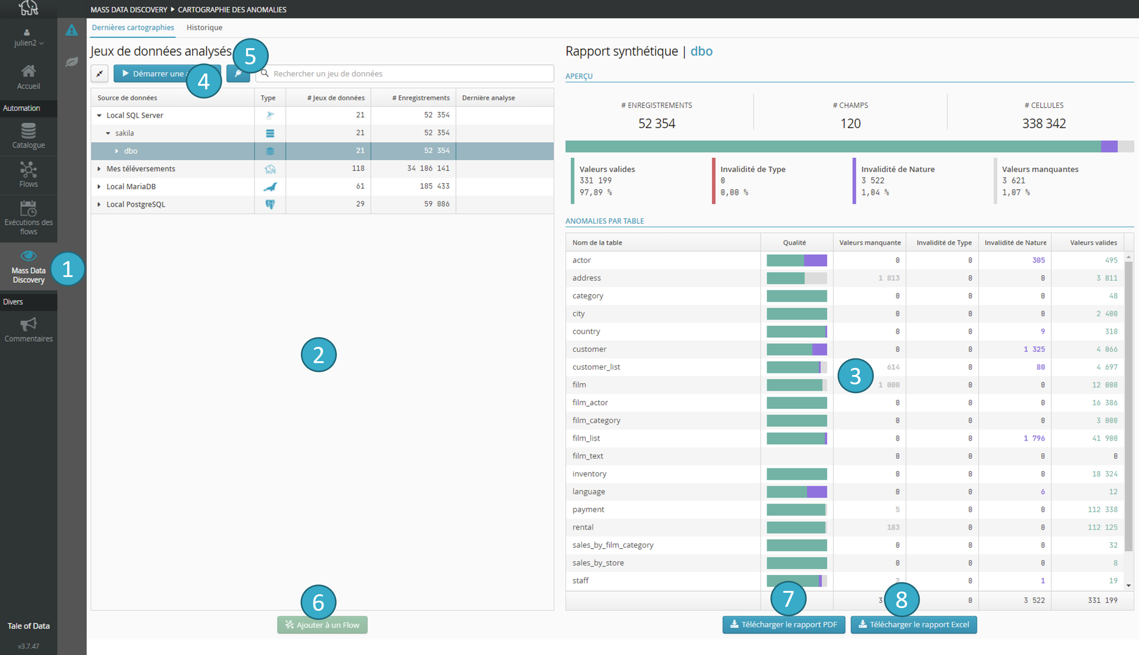Sort by Source de données column
The width and height of the screenshot is (1139, 655).
[173, 98]
